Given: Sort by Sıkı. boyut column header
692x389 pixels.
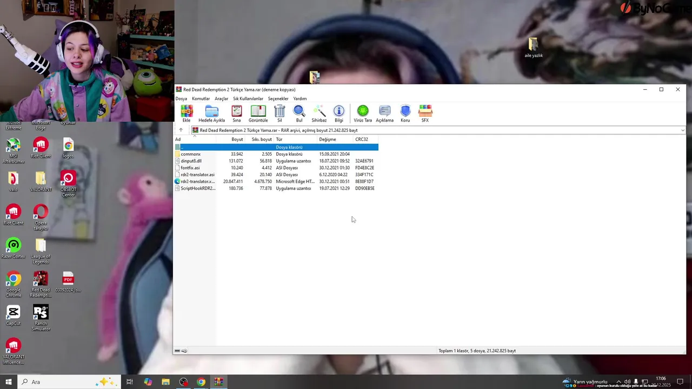Looking at the screenshot, I should 259,139.
